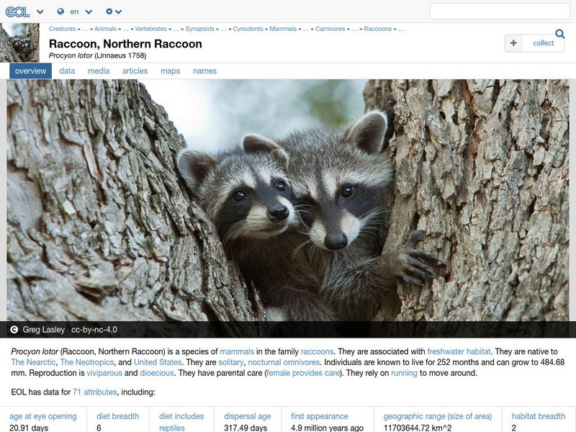
Task: Switch to the media tab
Action: pos(99,71)
